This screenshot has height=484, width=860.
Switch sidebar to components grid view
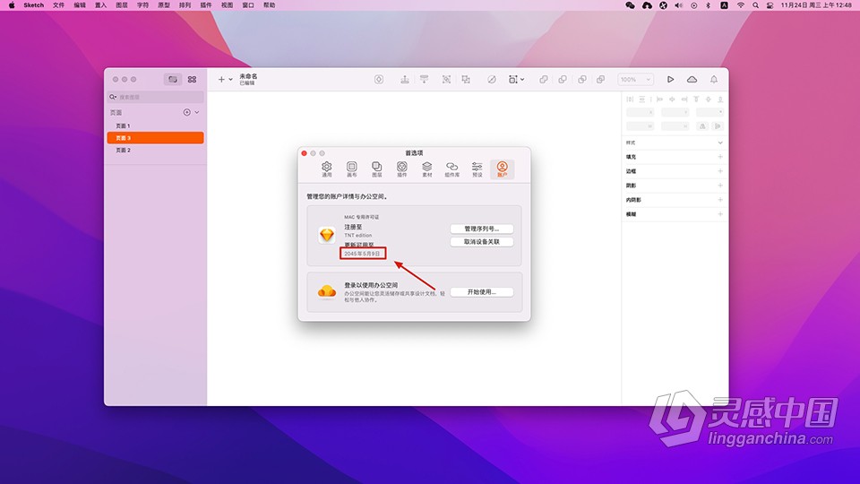[x=192, y=80]
